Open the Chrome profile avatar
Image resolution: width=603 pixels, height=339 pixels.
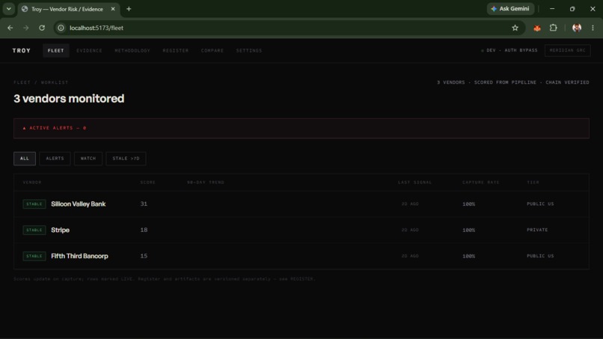coord(577,28)
